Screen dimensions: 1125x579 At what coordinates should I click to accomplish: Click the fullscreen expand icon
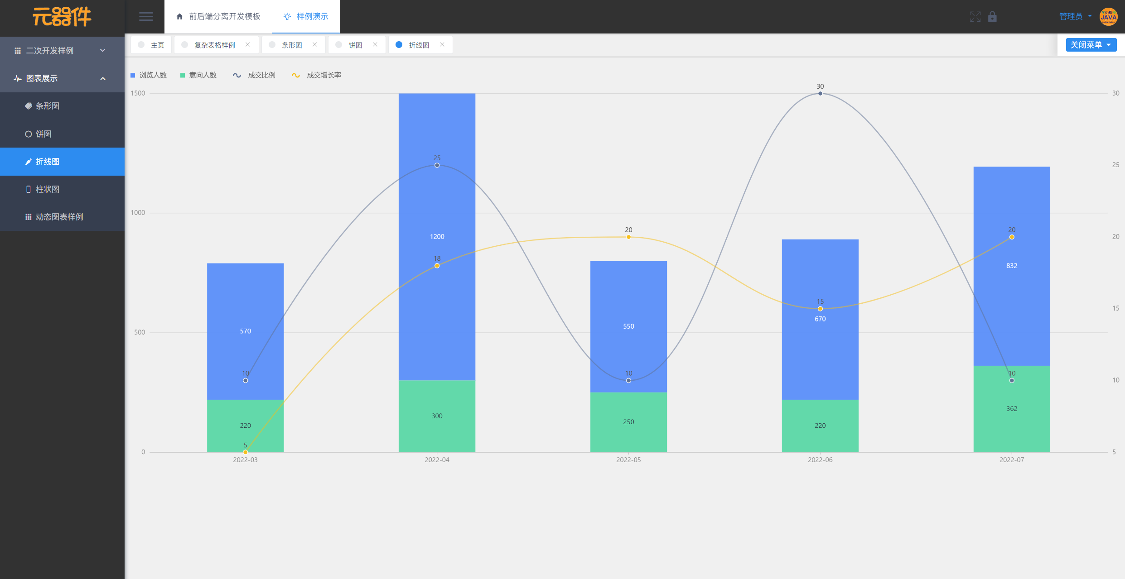click(975, 17)
